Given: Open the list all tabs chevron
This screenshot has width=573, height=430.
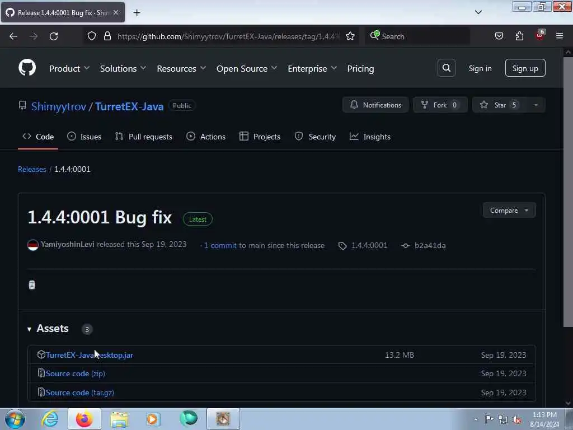Looking at the screenshot, I should coord(478,12).
